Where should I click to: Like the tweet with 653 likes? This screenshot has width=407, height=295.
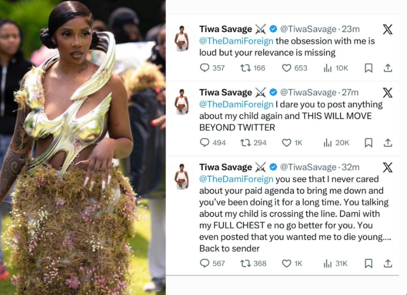[287, 68]
